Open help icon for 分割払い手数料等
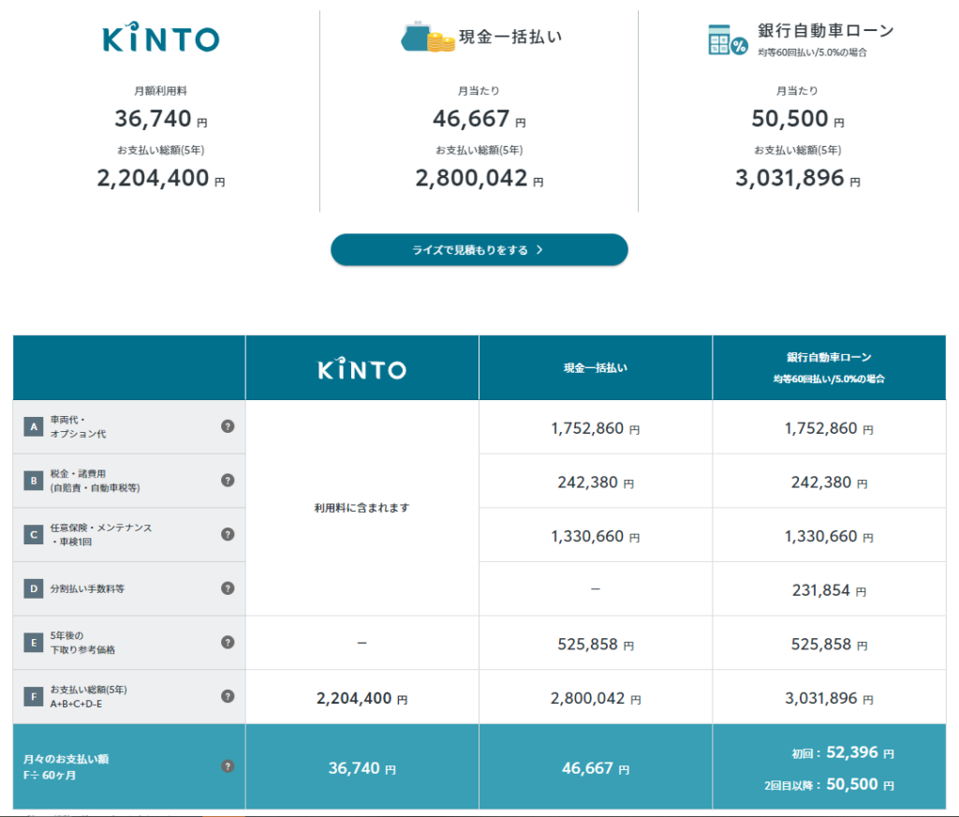The image size is (959, 817). pyautogui.click(x=228, y=588)
